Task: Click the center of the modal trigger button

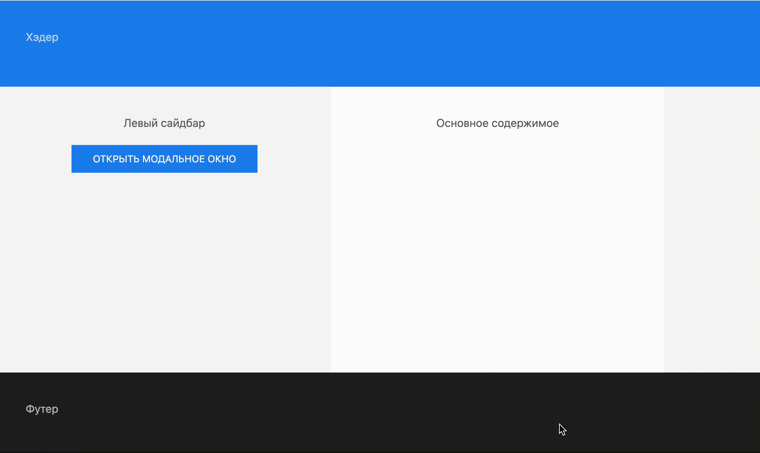Action: tap(164, 159)
